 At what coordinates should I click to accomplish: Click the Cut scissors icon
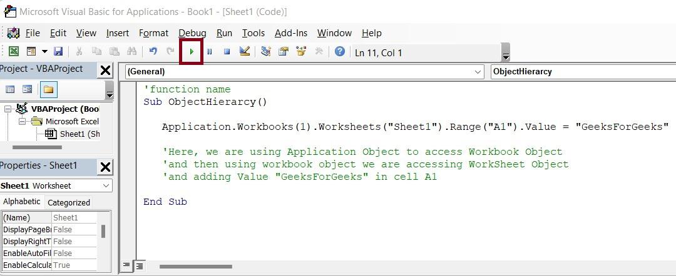(x=79, y=52)
